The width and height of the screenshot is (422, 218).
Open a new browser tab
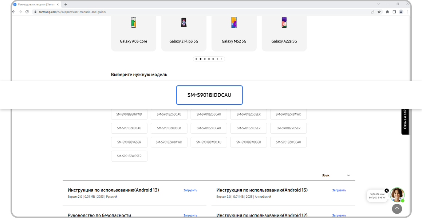point(66,4)
